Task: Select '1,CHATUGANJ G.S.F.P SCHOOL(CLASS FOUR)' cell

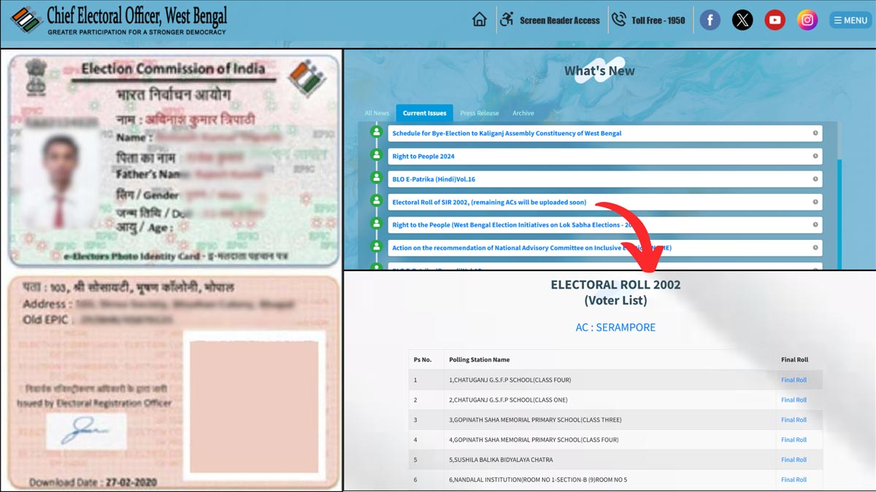Action: (x=510, y=380)
